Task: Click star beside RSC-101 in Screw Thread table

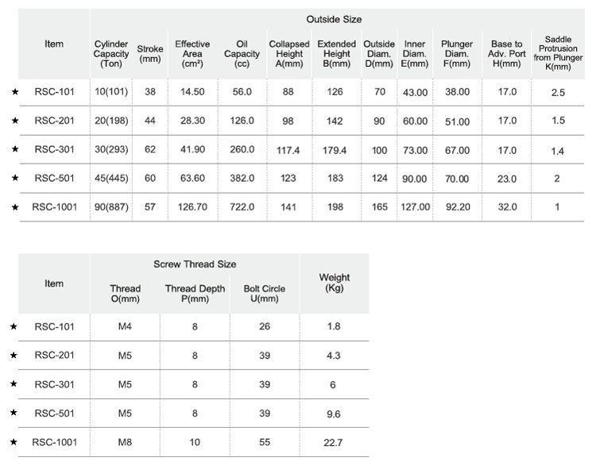Action: pyautogui.click(x=15, y=327)
